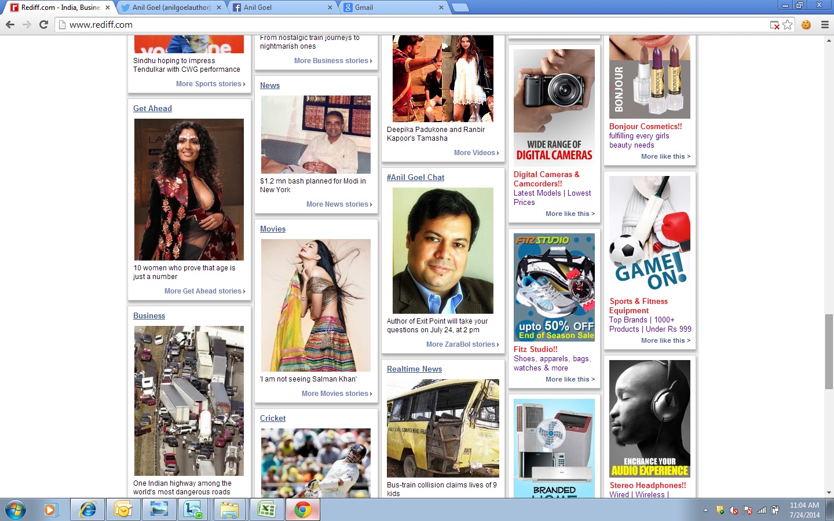Click the address bar showing www.rediff.com

[x=405, y=24]
